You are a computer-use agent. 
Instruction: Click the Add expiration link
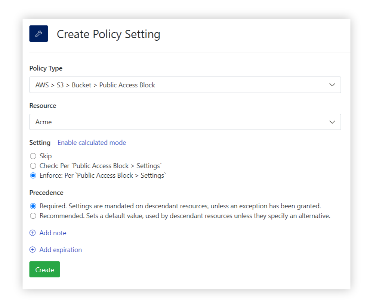click(60, 249)
